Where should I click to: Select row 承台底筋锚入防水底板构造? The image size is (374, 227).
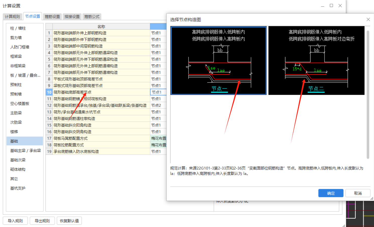click(x=101, y=152)
